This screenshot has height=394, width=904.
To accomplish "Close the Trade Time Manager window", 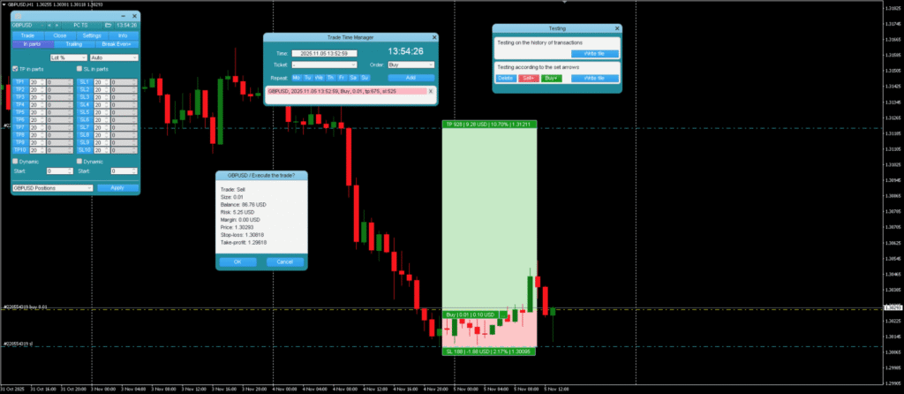I will point(433,37).
